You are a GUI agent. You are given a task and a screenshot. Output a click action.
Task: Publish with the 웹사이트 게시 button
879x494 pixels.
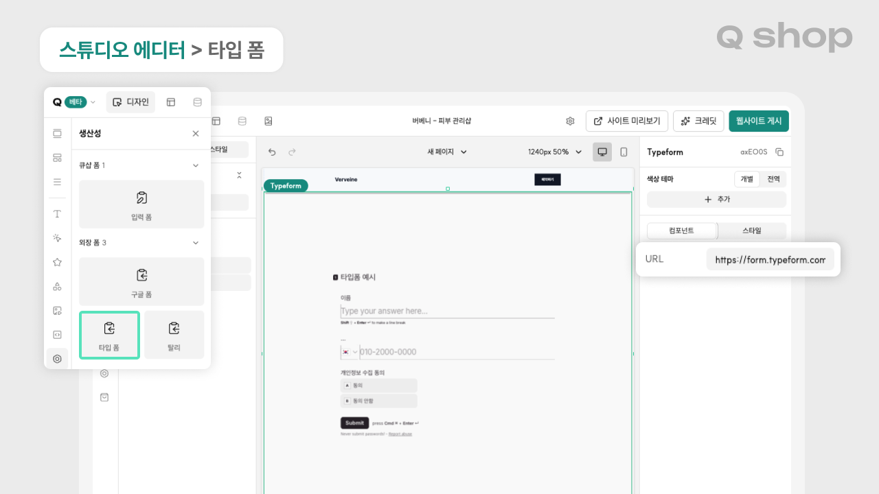pyautogui.click(x=759, y=121)
